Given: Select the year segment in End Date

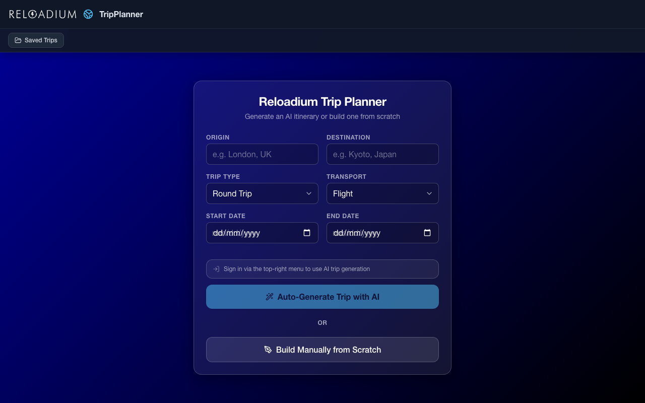Looking at the screenshot, I should pyautogui.click(x=372, y=233).
